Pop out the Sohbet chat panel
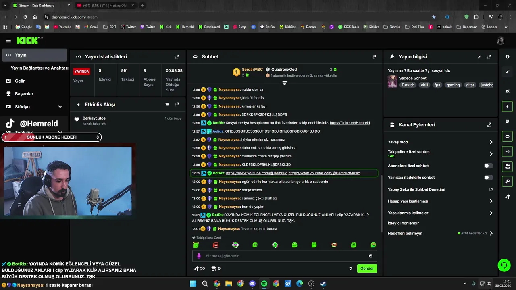The image size is (516, 290). [374, 57]
